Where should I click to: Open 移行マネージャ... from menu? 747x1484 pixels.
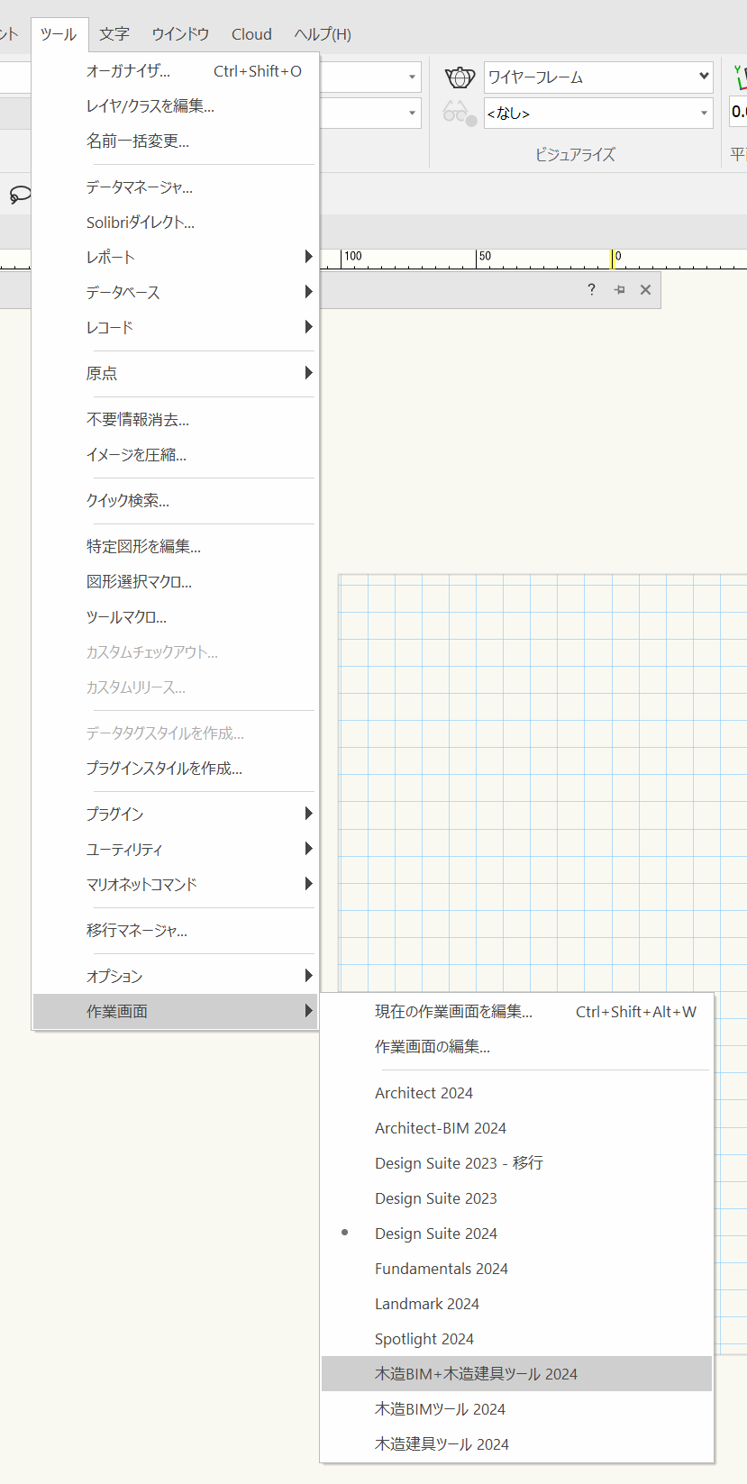(175, 930)
